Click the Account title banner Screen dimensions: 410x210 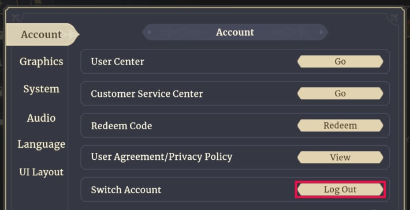coord(235,32)
